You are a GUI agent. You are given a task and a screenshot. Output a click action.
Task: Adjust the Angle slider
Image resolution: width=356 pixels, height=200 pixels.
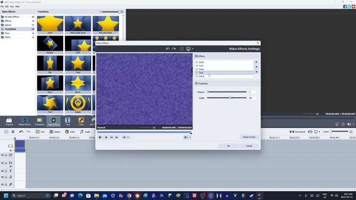[x=227, y=98]
